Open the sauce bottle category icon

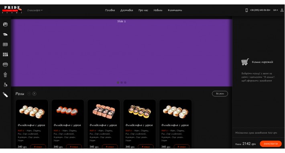click(x=6, y=85)
